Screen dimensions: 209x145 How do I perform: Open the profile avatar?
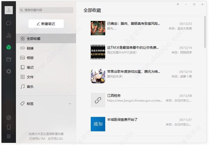pos(9,10)
